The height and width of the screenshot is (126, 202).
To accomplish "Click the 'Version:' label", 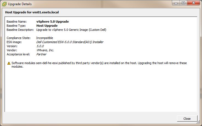I will tap(12, 46).
